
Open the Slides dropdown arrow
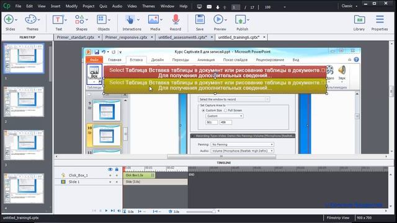click(x=16, y=20)
